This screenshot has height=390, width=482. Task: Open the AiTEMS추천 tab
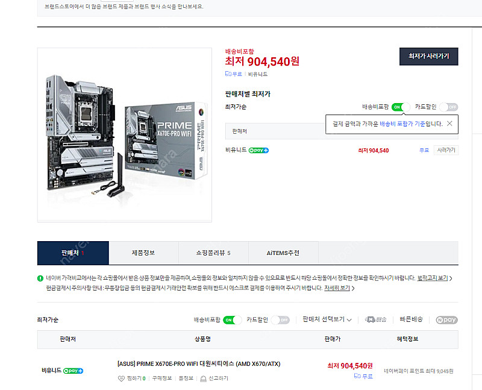(x=283, y=253)
